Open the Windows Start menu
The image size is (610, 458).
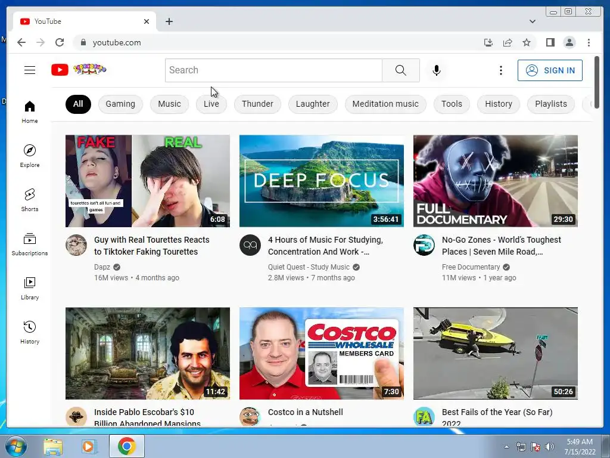tap(15, 446)
